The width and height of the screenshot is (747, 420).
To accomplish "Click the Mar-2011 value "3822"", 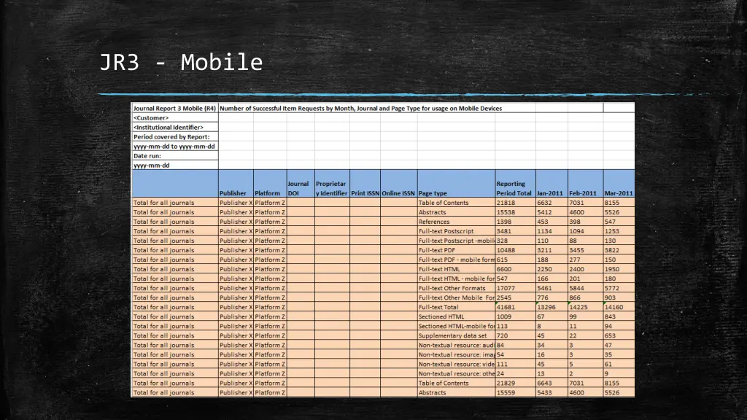I will tap(619, 250).
